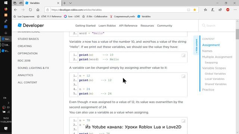This screenshot has height=134, width=239.
Task: Click the Add notes pen icon
Action: coord(213,10)
